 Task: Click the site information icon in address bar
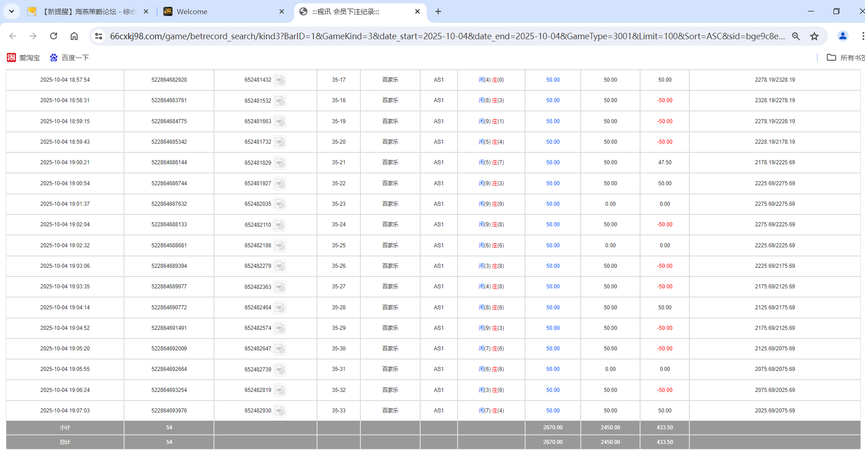[99, 36]
